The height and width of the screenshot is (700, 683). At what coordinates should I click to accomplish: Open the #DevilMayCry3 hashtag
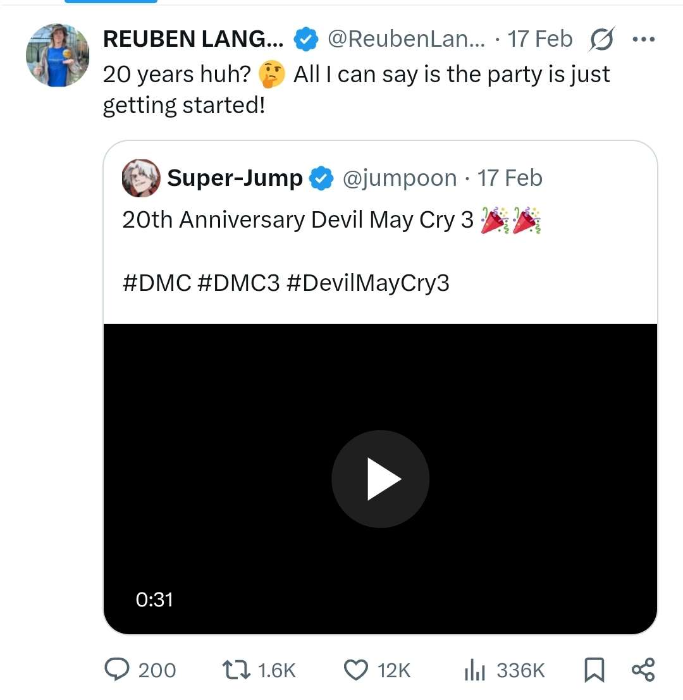coord(368,283)
